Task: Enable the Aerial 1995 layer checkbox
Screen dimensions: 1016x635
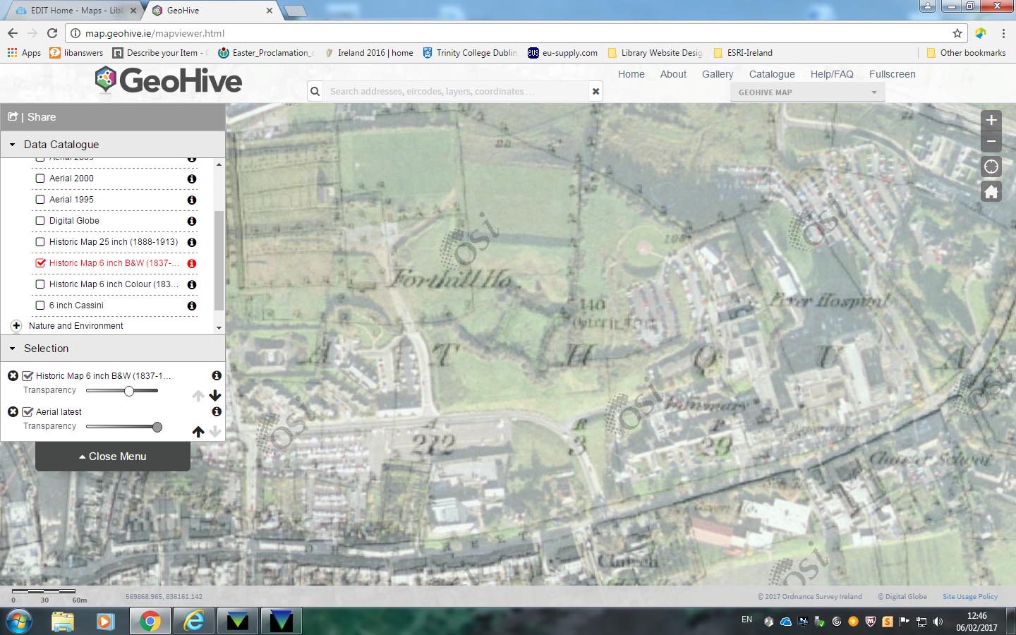Action: tap(40, 200)
